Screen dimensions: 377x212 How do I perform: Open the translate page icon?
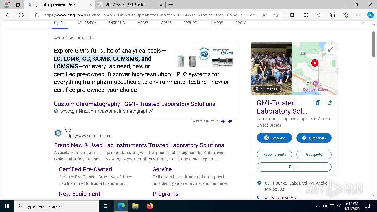(253, 15)
